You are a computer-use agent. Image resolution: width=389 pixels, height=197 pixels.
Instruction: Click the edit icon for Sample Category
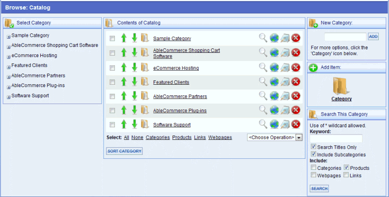285,38
